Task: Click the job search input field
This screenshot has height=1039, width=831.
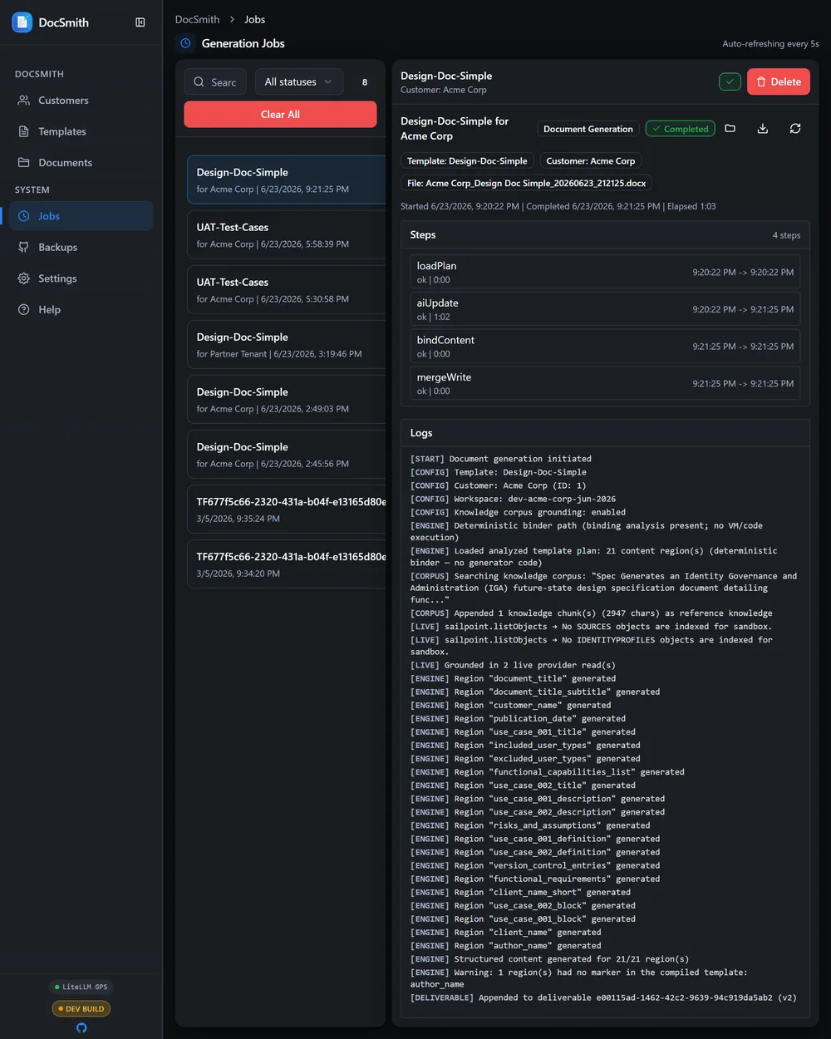Action: [x=215, y=82]
